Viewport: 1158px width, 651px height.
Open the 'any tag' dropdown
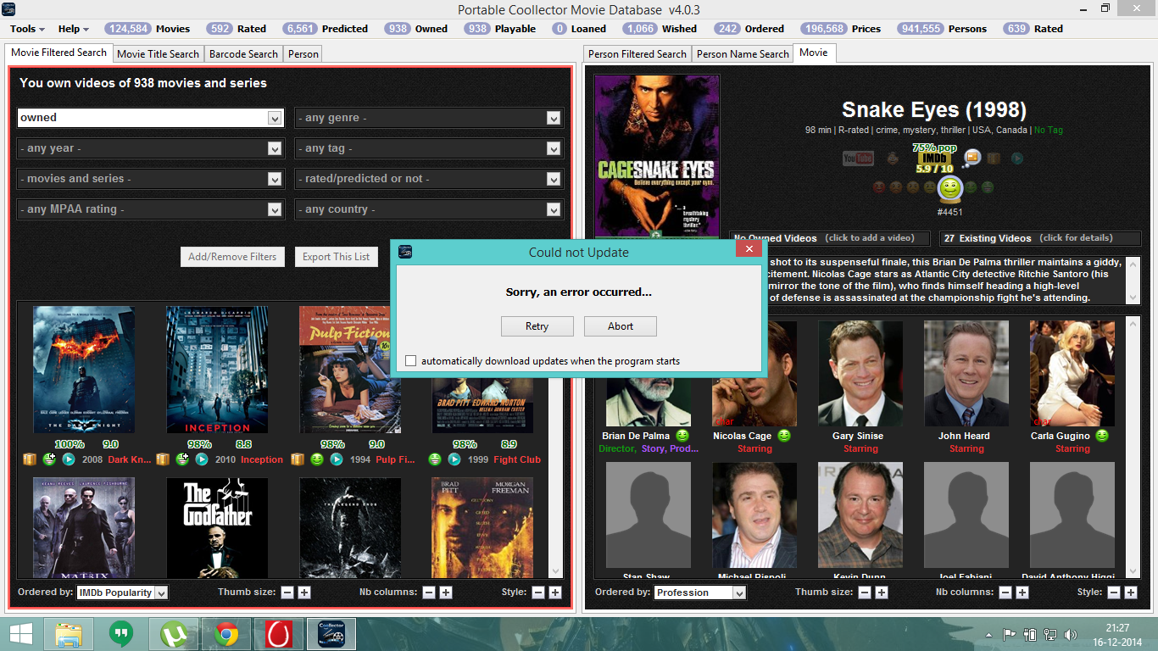point(429,148)
